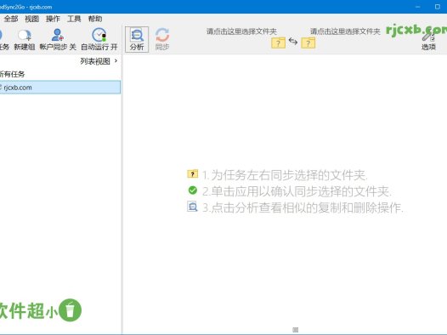The image size is (447, 335).
Task: Click the analyze icon beside instruction 3
Action: click(x=192, y=207)
